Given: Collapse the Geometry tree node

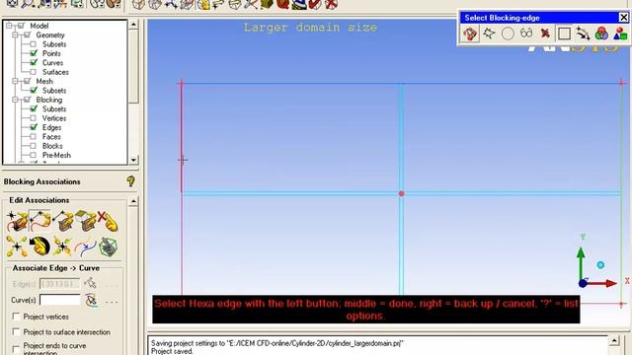Looking at the screenshot, I should (x=16, y=35).
